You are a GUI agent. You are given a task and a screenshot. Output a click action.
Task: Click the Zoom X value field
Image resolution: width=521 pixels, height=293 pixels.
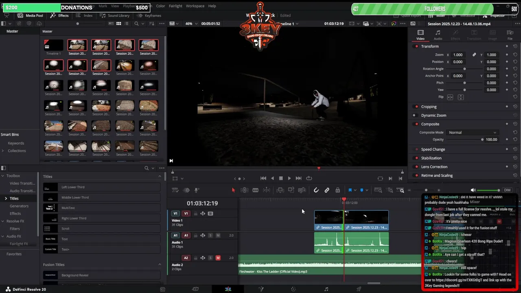[x=458, y=55]
